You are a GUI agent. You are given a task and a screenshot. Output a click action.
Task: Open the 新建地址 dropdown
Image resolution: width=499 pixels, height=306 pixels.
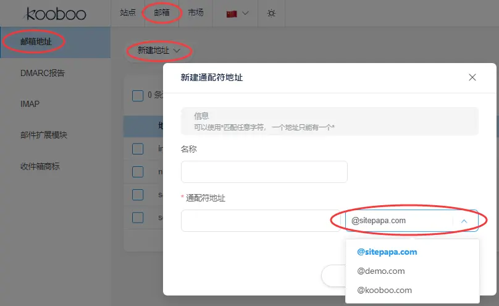tap(159, 51)
